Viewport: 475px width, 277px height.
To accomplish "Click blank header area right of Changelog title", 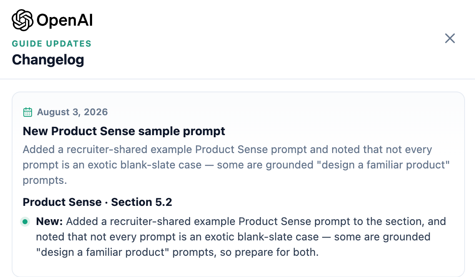I will (260, 59).
